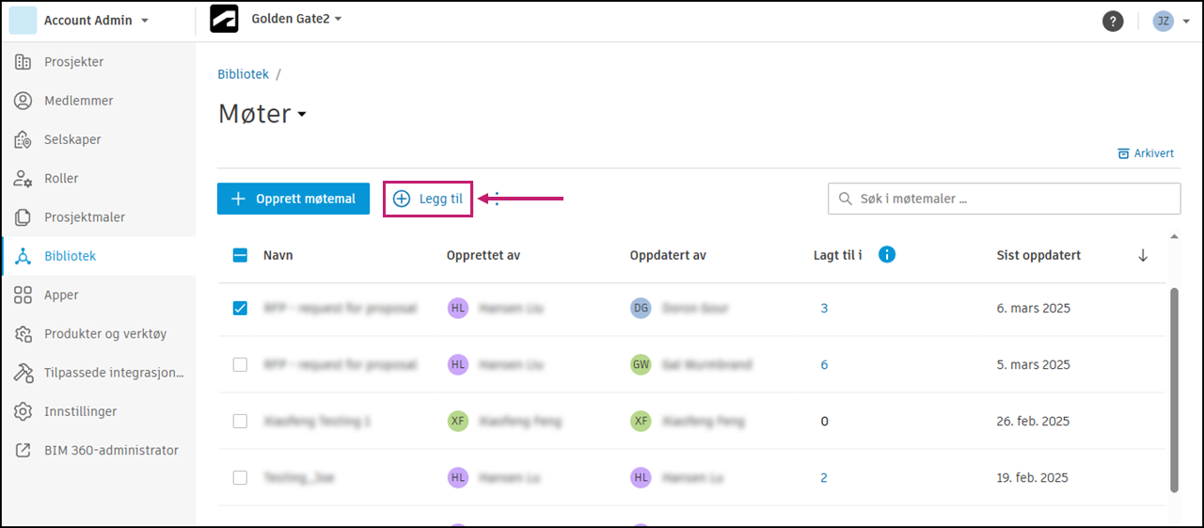Click the sort arrow in Sist oppdatert column
The image size is (1204, 528).
(1143, 255)
